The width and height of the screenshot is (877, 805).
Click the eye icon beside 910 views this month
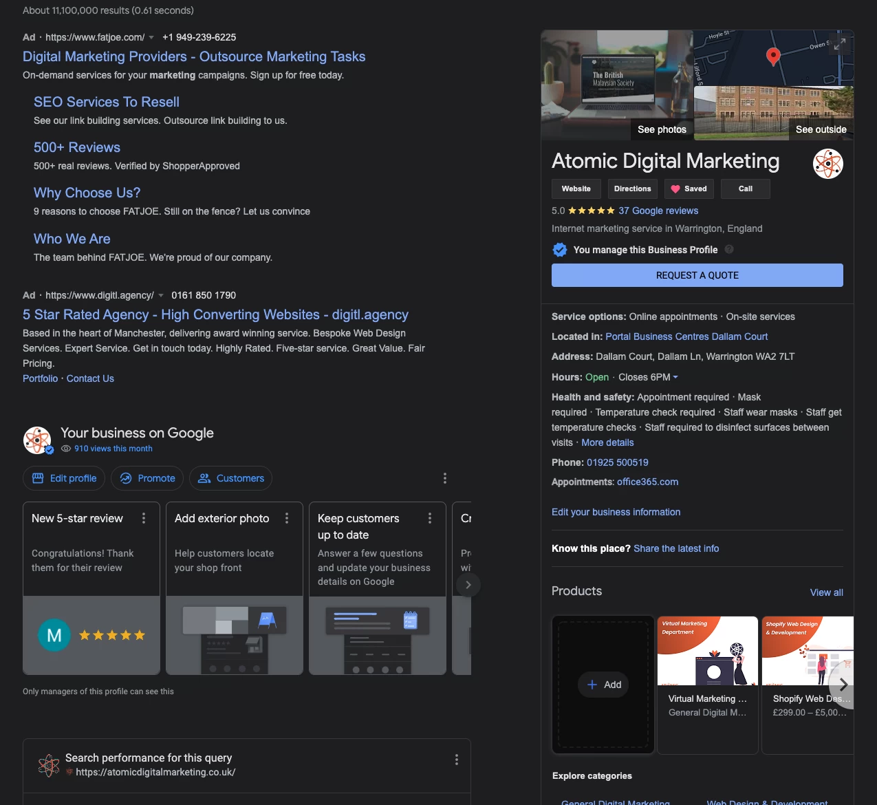pyautogui.click(x=66, y=449)
